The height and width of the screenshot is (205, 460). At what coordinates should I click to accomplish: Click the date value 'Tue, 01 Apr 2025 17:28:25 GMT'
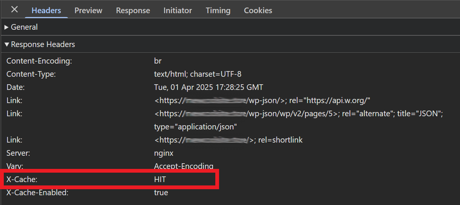coord(209,87)
